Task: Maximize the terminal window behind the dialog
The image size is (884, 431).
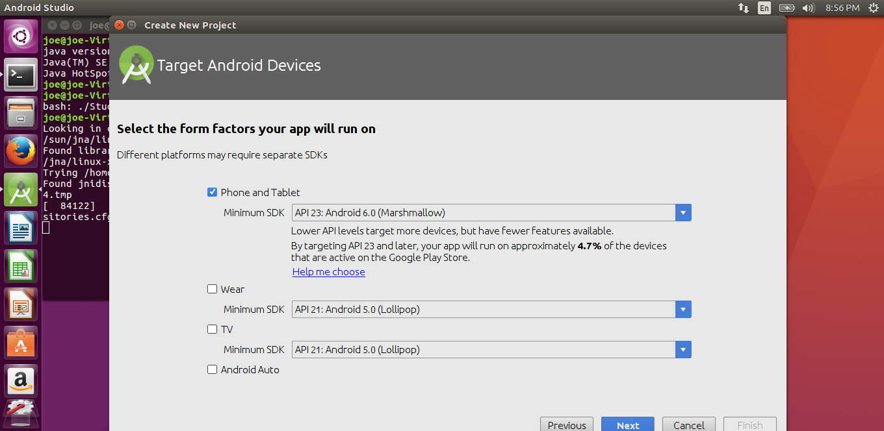Action: [x=77, y=25]
